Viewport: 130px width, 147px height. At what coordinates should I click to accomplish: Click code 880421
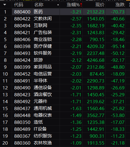coord(22,33)
